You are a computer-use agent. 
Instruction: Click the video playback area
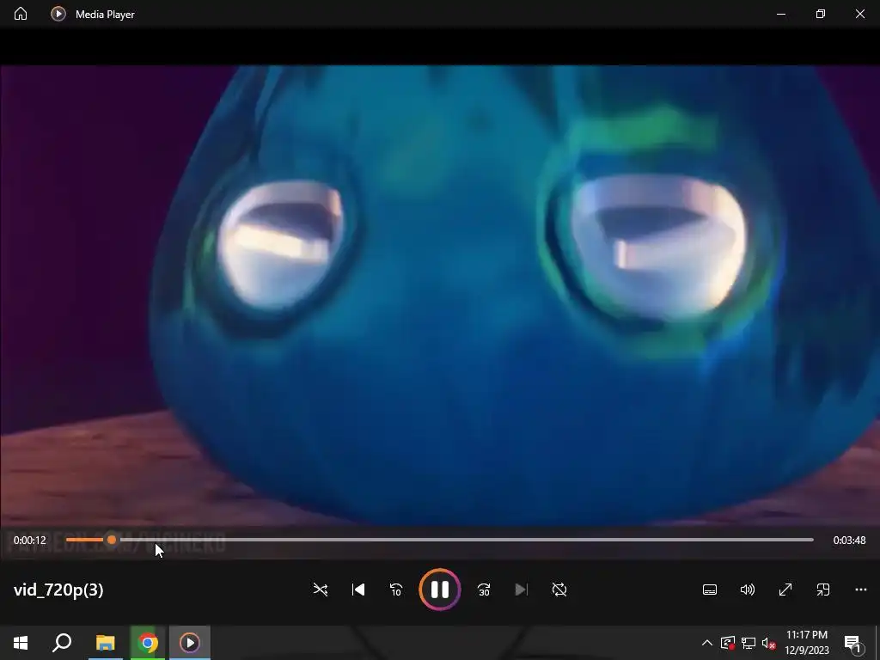[440, 295]
